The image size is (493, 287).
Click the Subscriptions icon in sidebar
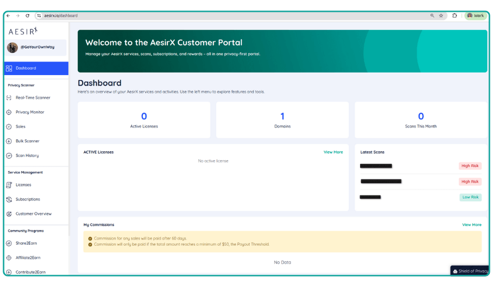(x=9, y=199)
